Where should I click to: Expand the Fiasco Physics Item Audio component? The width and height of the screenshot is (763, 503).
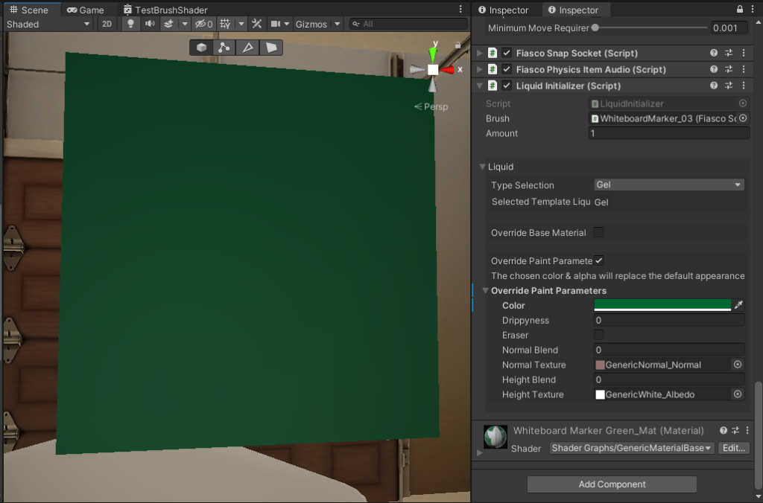point(480,69)
